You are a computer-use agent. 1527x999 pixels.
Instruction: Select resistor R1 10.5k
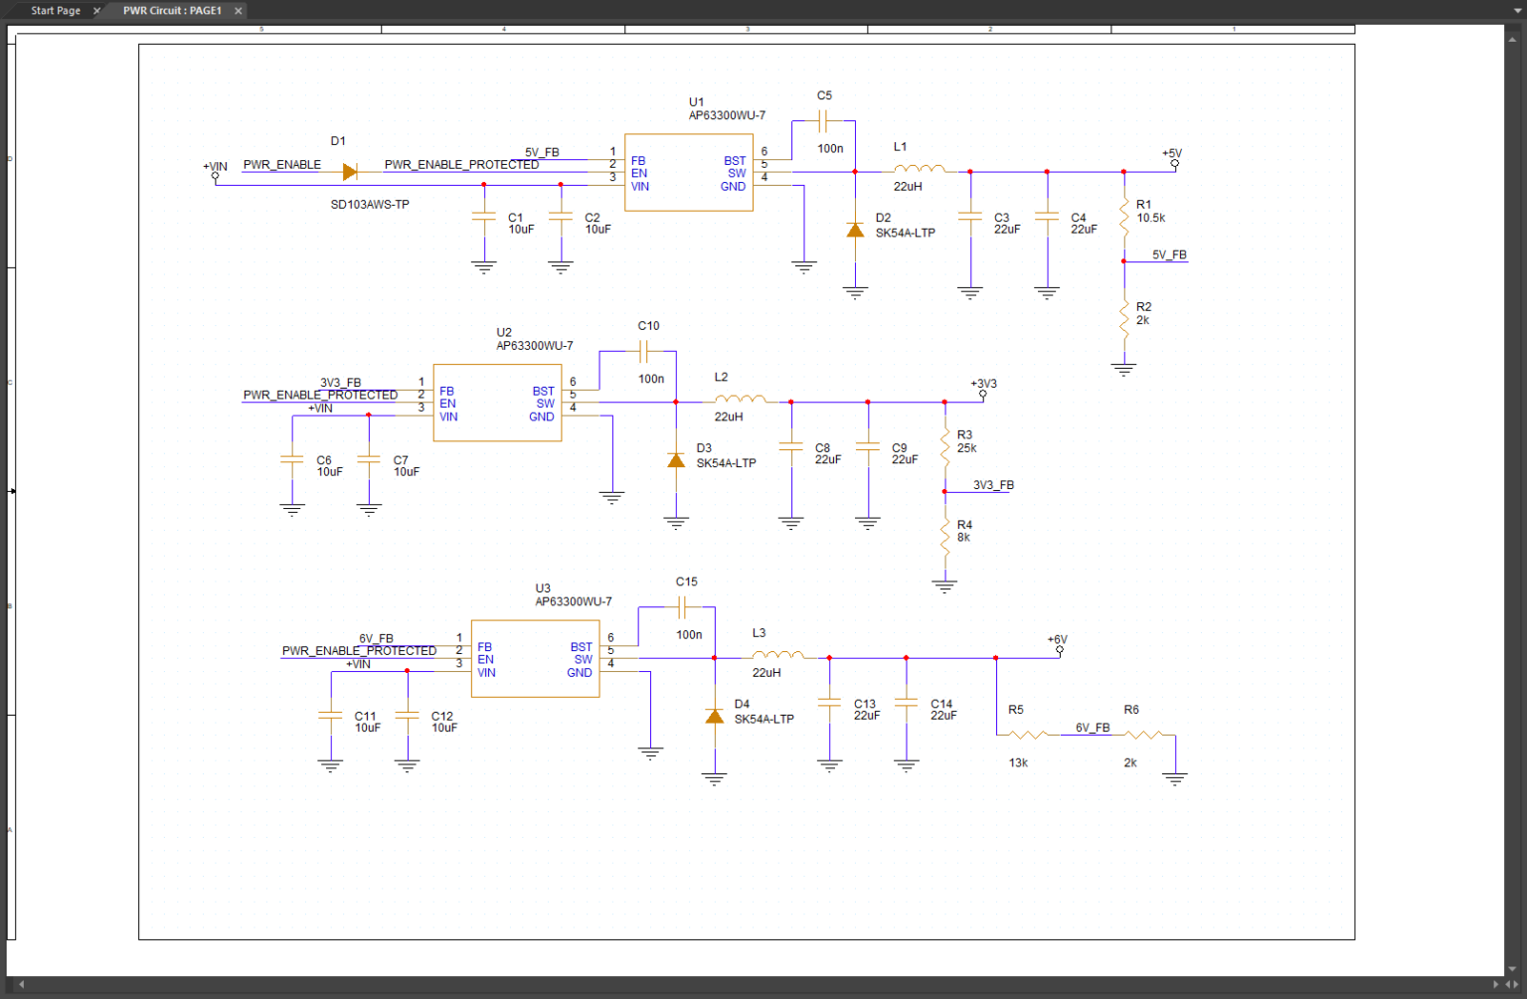1124,215
